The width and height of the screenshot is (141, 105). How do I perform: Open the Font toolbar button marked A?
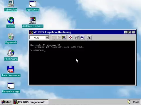(x=89, y=38)
